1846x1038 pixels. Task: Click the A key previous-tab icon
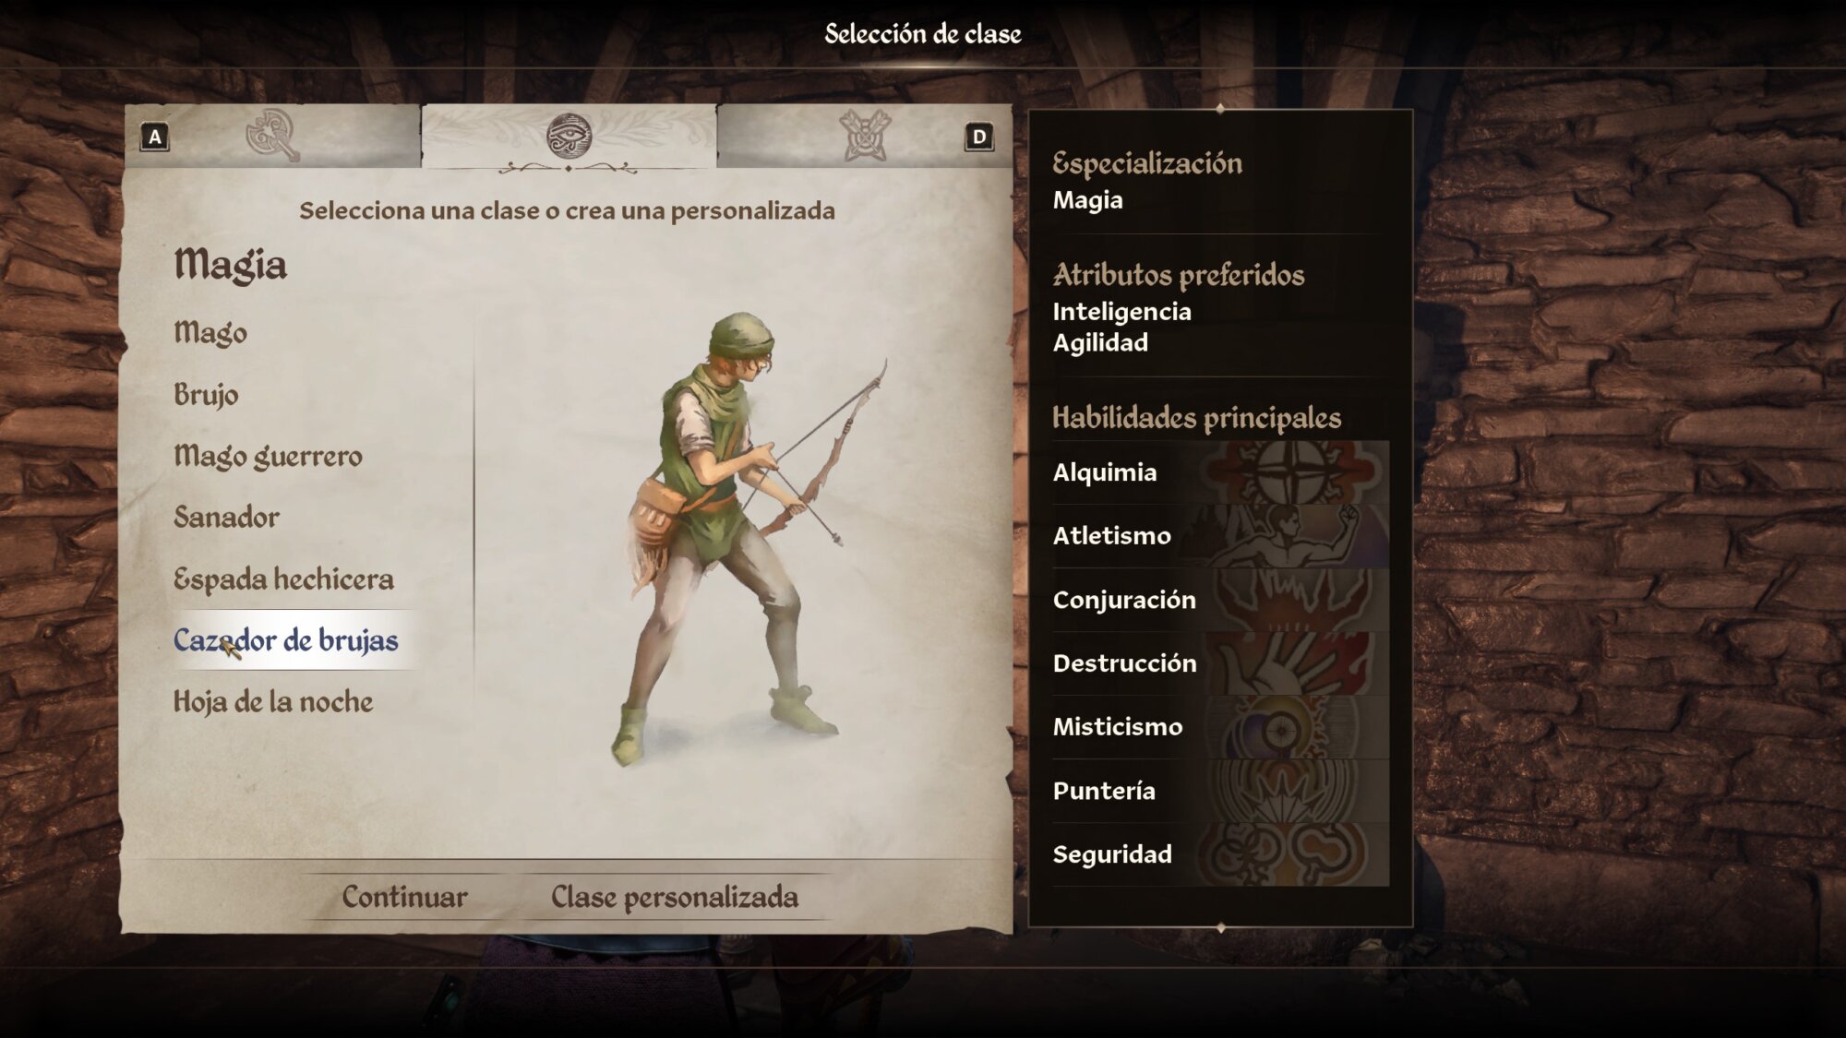(x=155, y=137)
